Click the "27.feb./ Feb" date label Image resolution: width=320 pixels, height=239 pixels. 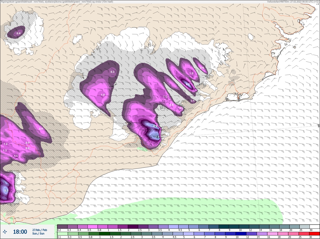[x=39, y=230]
